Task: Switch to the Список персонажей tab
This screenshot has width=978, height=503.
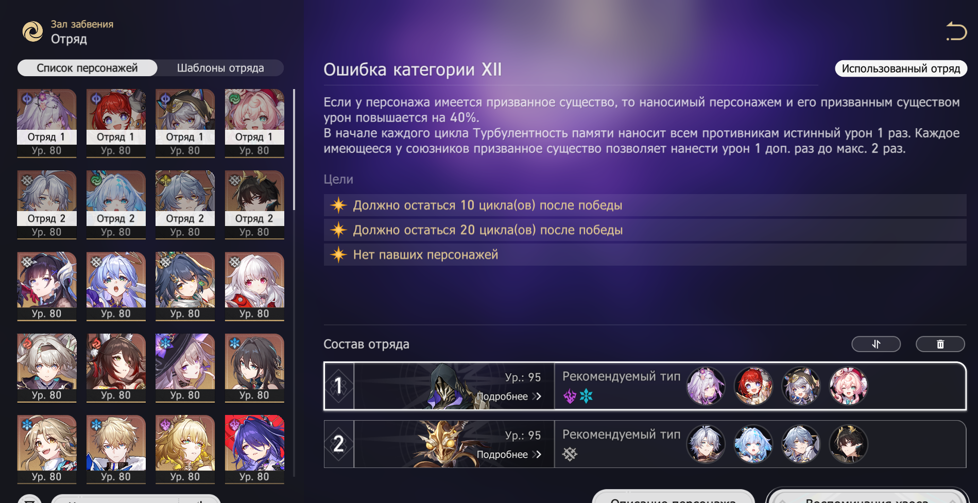Action: pyautogui.click(x=87, y=68)
